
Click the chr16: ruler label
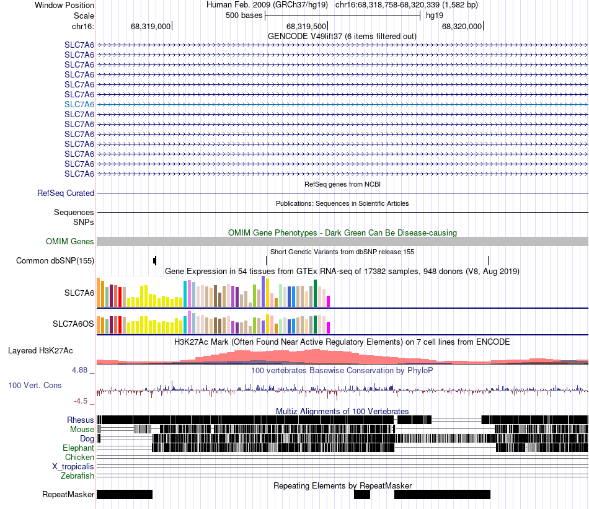click(83, 26)
